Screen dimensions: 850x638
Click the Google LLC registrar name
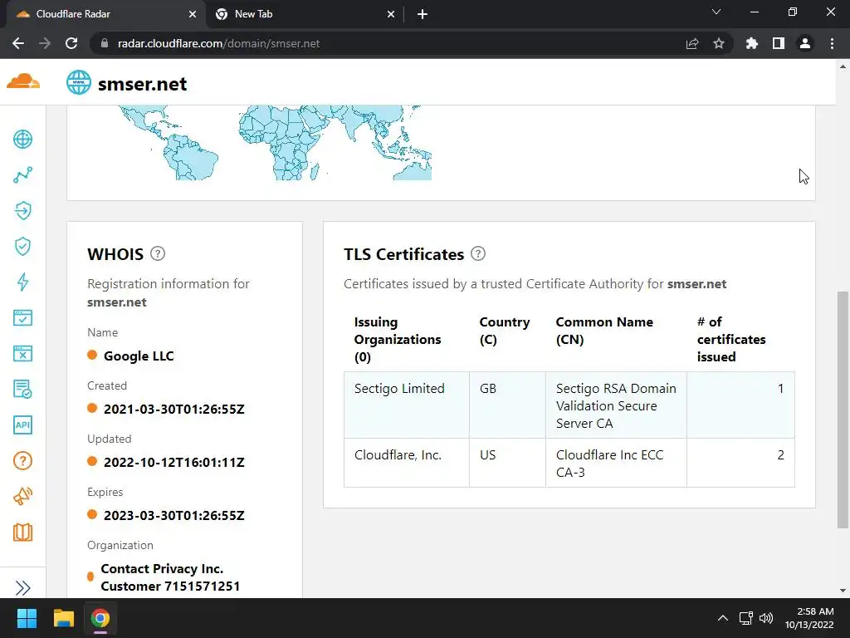click(x=139, y=356)
